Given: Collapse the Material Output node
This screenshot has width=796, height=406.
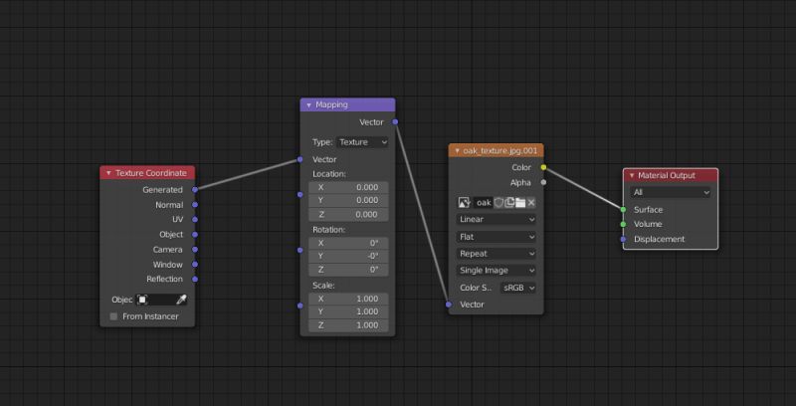Looking at the screenshot, I should 632,175.
